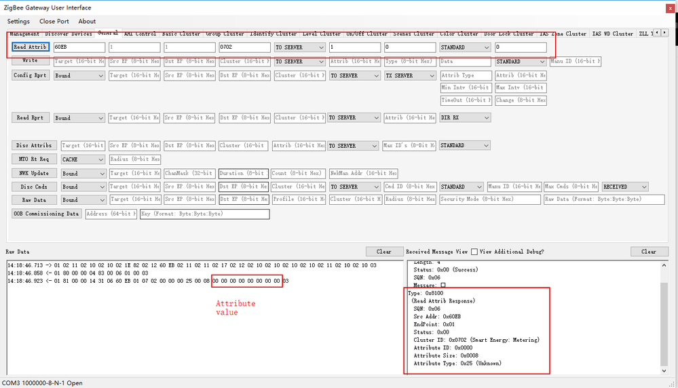
Task: Select the Scenes Cluster tab
Action: [413, 34]
